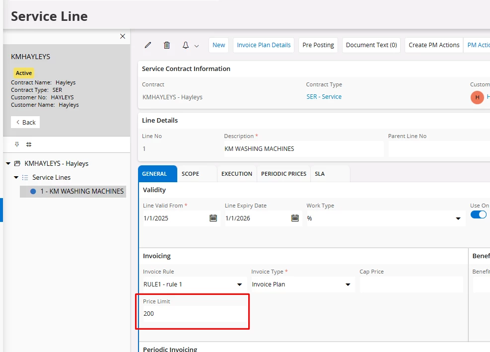Switch to the SCOPE tab

pos(190,174)
